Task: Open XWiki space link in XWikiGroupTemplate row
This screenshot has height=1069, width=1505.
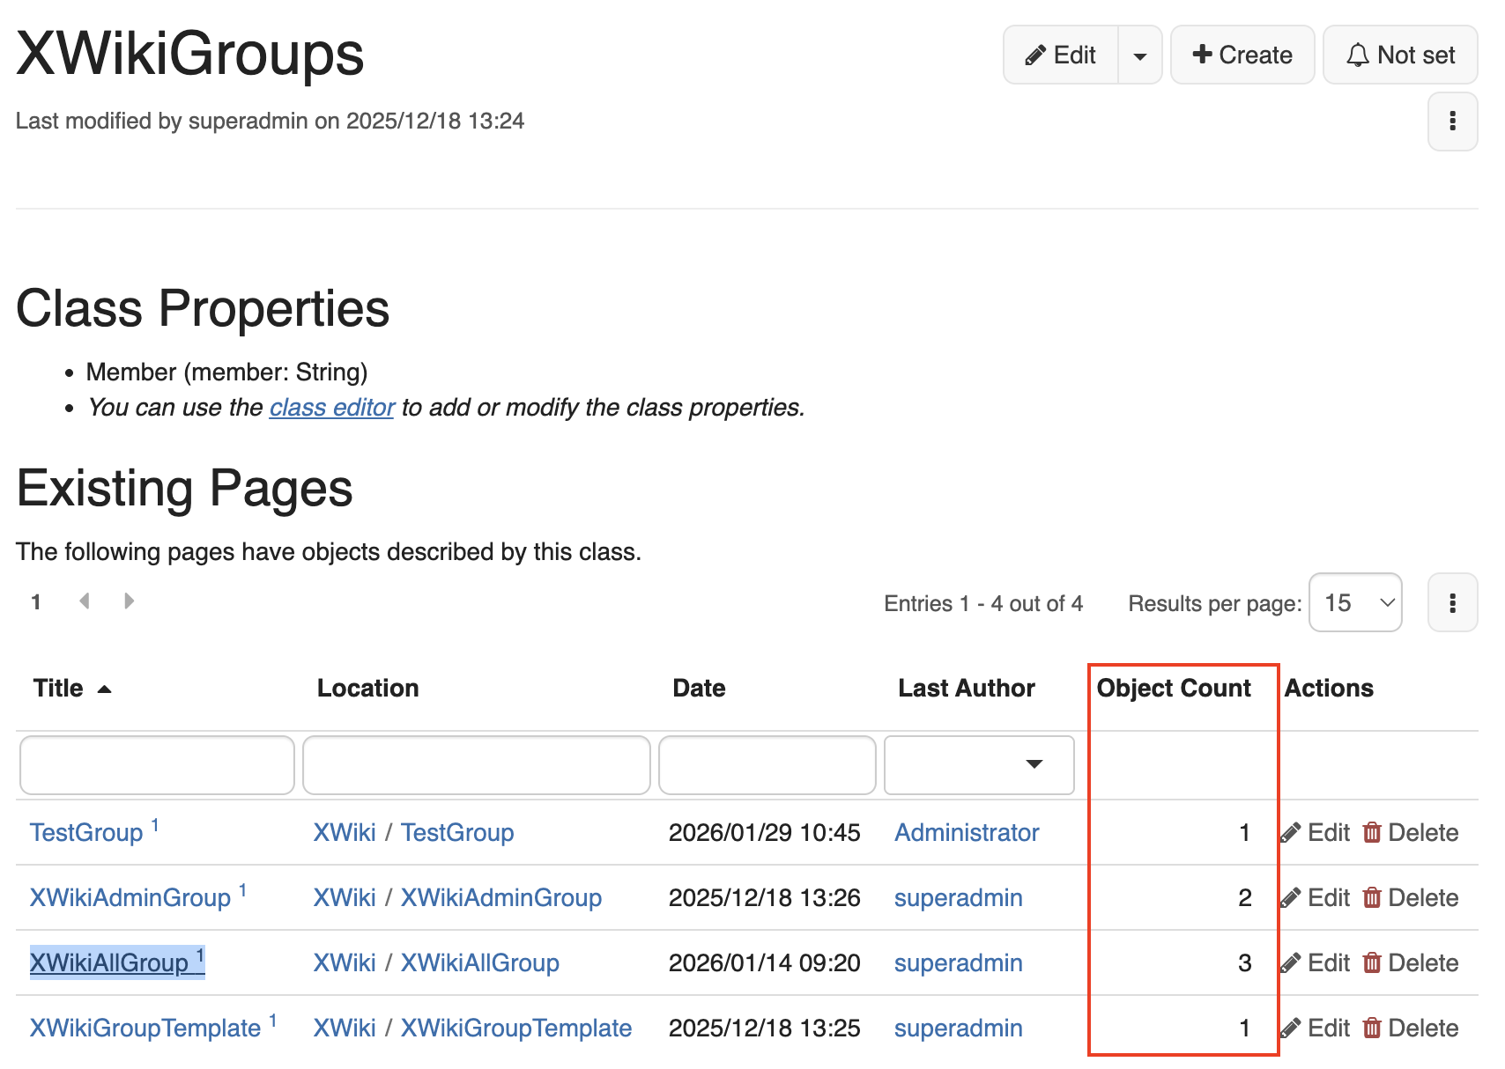Action: click(345, 1028)
